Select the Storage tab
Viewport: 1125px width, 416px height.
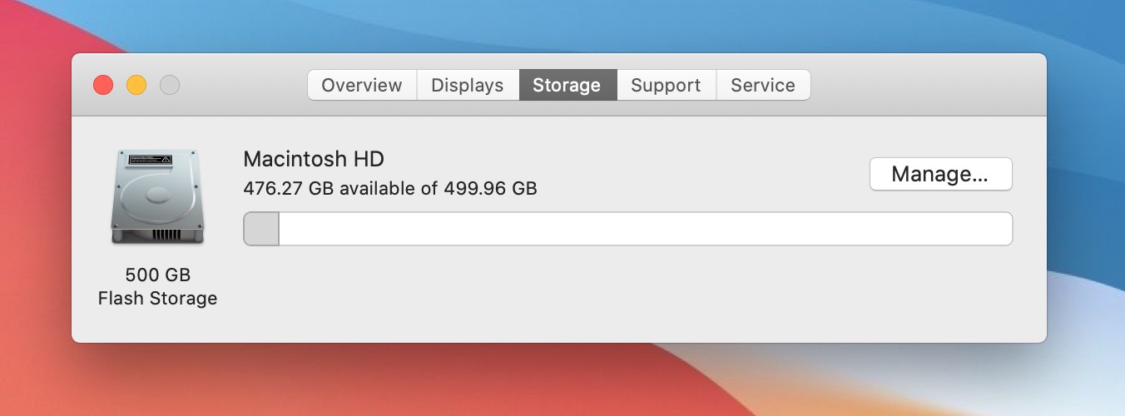(x=567, y=85)
